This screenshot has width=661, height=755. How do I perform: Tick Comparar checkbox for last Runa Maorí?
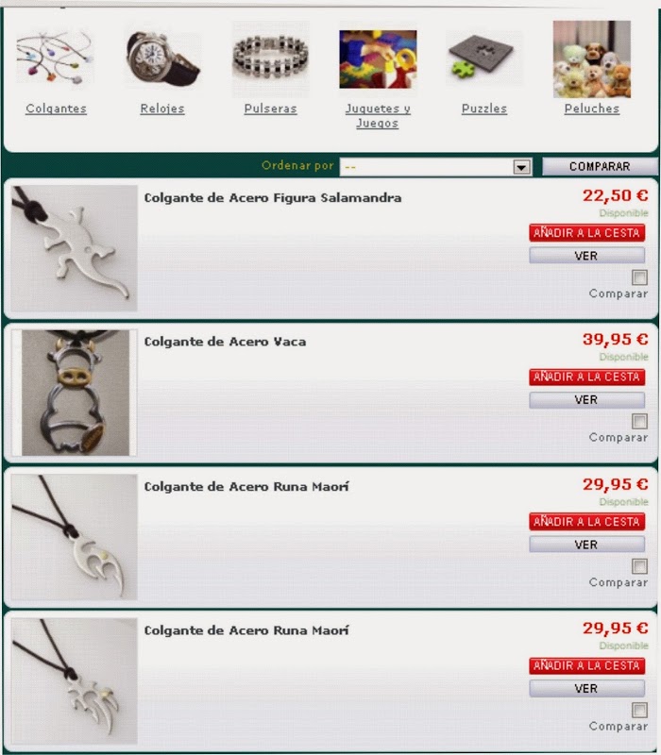[640, 711]
